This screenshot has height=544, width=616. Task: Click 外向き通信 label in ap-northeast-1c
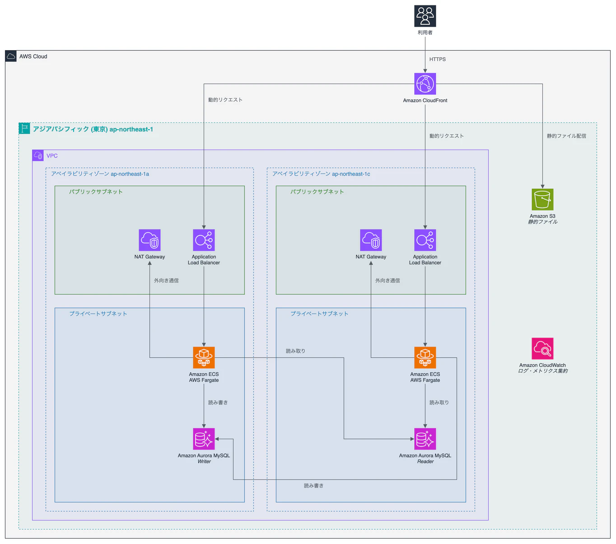(387, 281)
